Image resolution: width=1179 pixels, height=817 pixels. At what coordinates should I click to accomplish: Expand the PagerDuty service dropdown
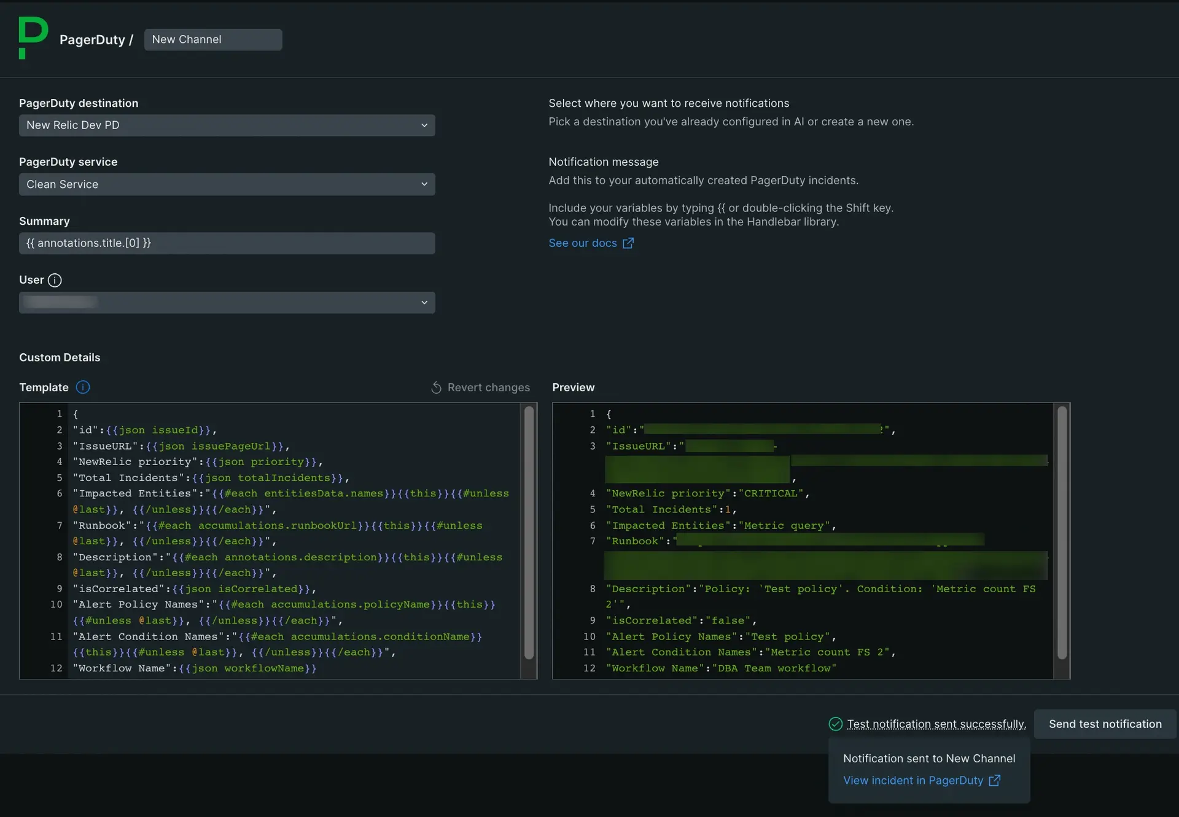point(227,184)
